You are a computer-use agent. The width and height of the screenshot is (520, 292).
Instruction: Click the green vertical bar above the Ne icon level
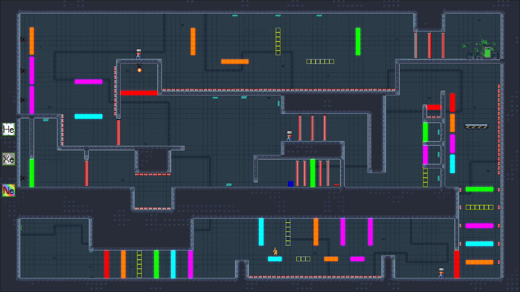(x=32, y=173)
